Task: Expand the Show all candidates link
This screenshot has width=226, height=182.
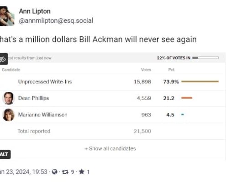Action: click(110, 148)
